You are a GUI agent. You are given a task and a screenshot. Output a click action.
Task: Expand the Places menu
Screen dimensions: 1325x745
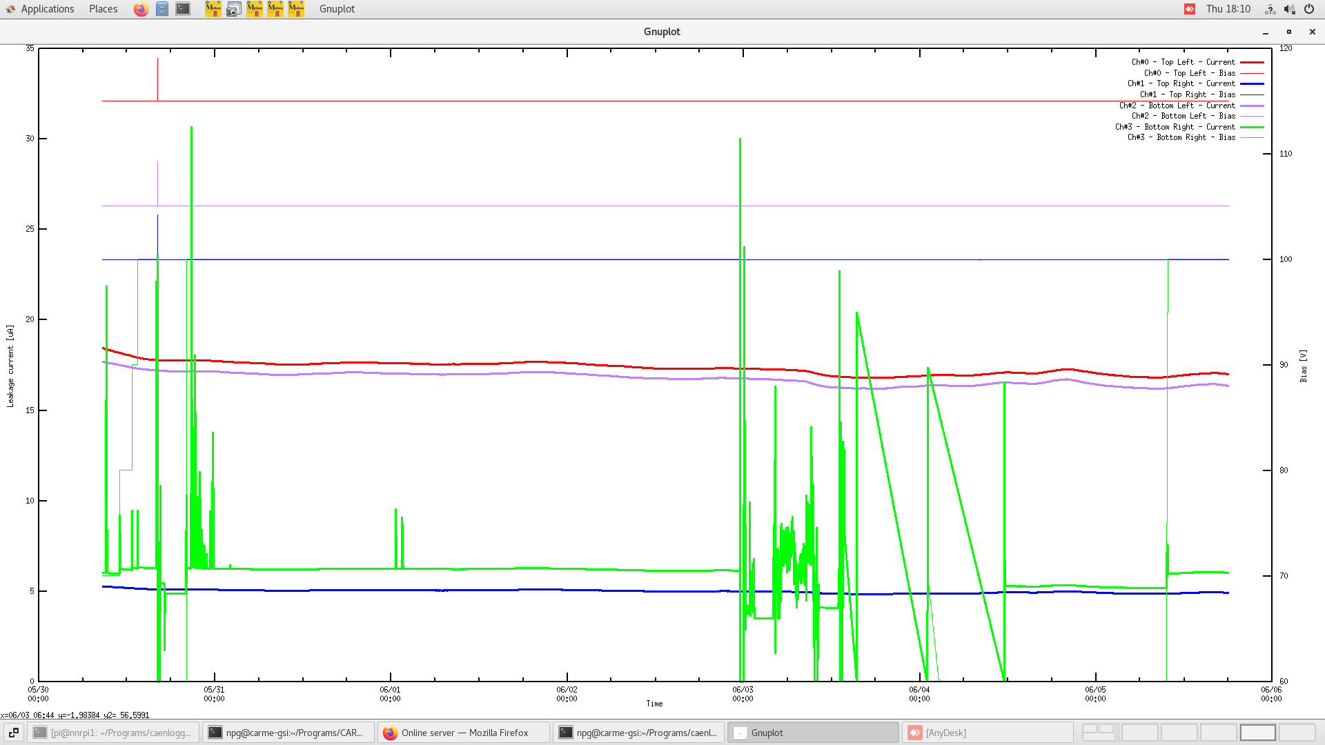tap(103, 9)
